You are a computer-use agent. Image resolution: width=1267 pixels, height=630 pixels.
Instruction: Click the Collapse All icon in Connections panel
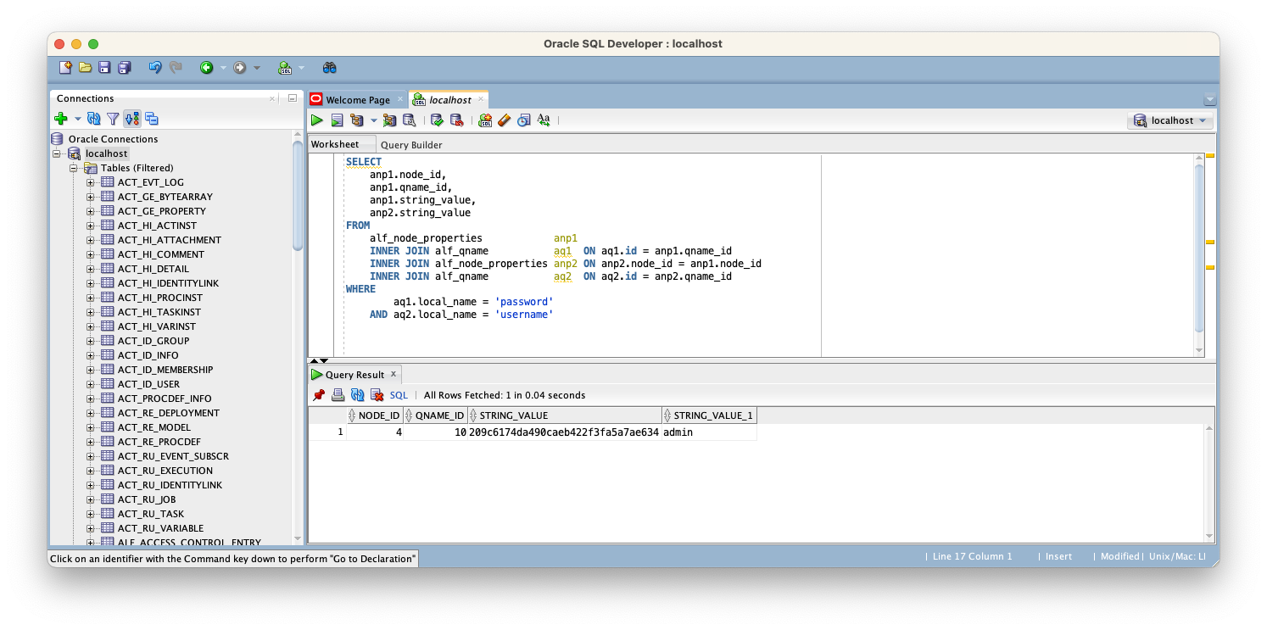pyautogui.click(x=152, y=119)
